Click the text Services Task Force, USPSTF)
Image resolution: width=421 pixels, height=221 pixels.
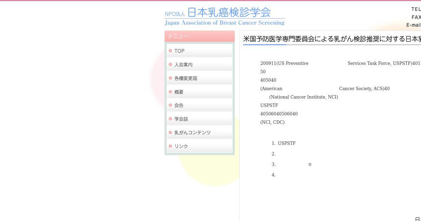point(380,63)
